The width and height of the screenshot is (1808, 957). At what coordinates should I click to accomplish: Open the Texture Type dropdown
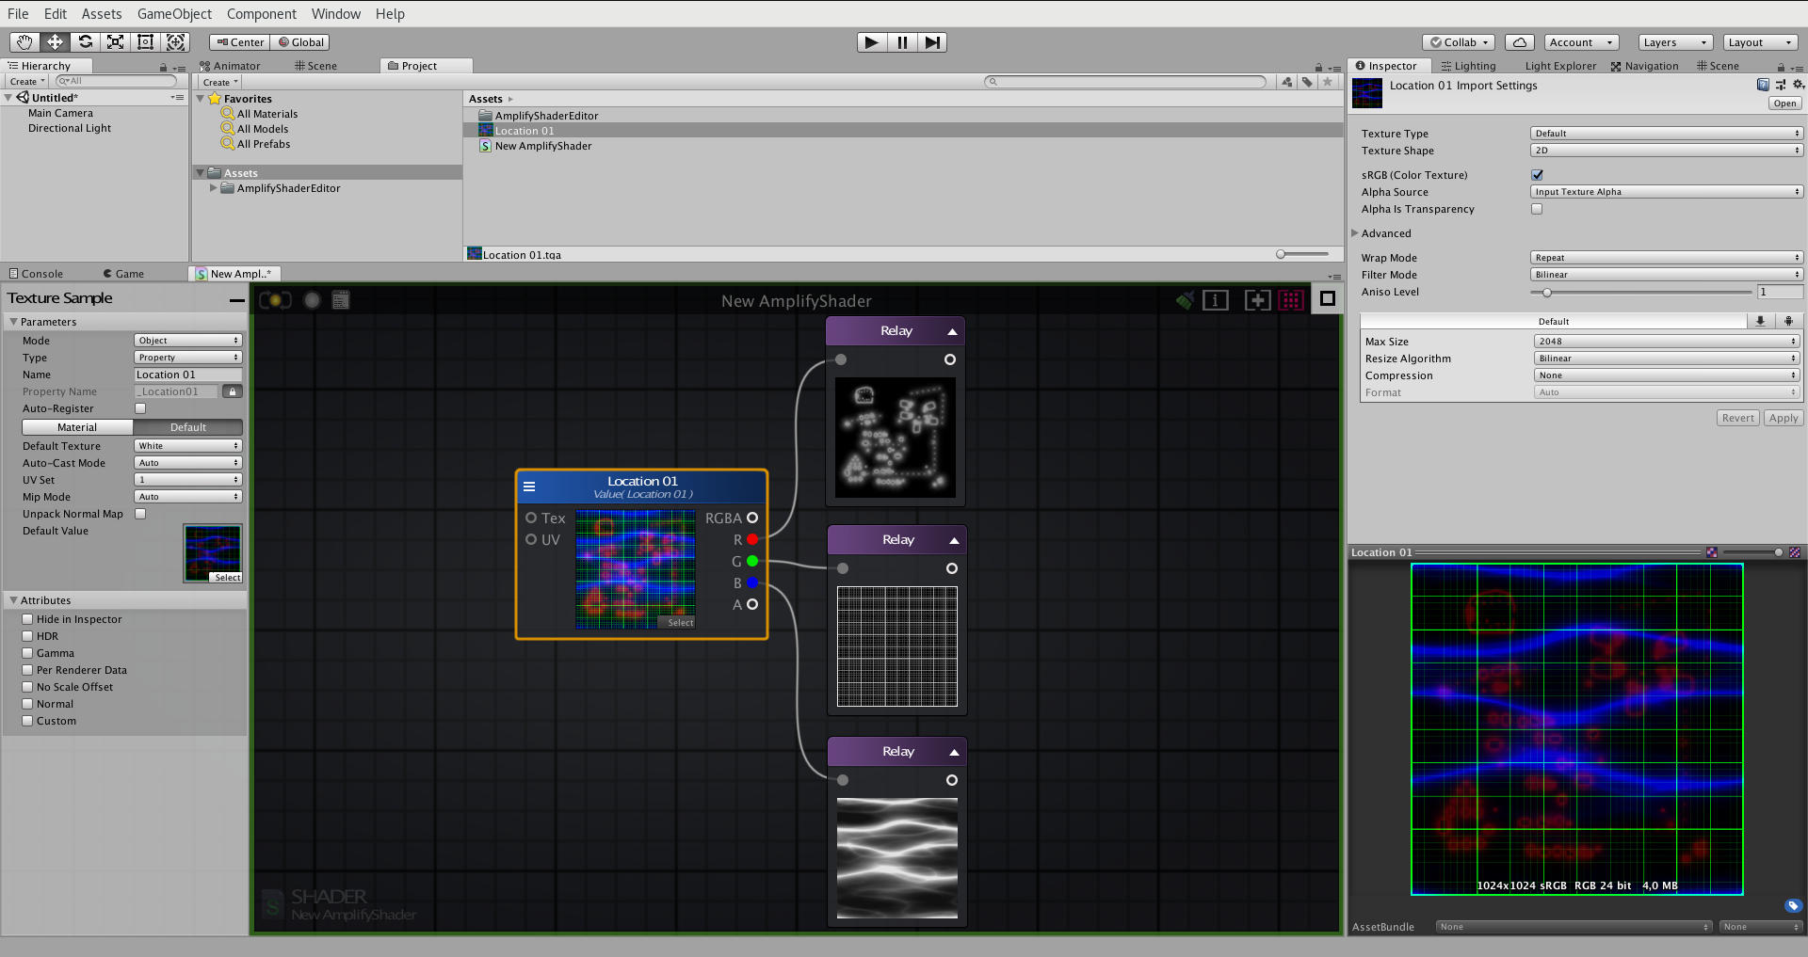point(1666,134)
